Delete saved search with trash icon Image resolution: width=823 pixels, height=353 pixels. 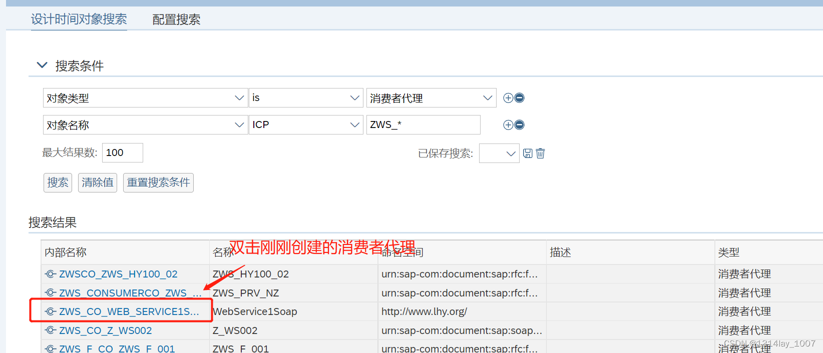point(540,153)
